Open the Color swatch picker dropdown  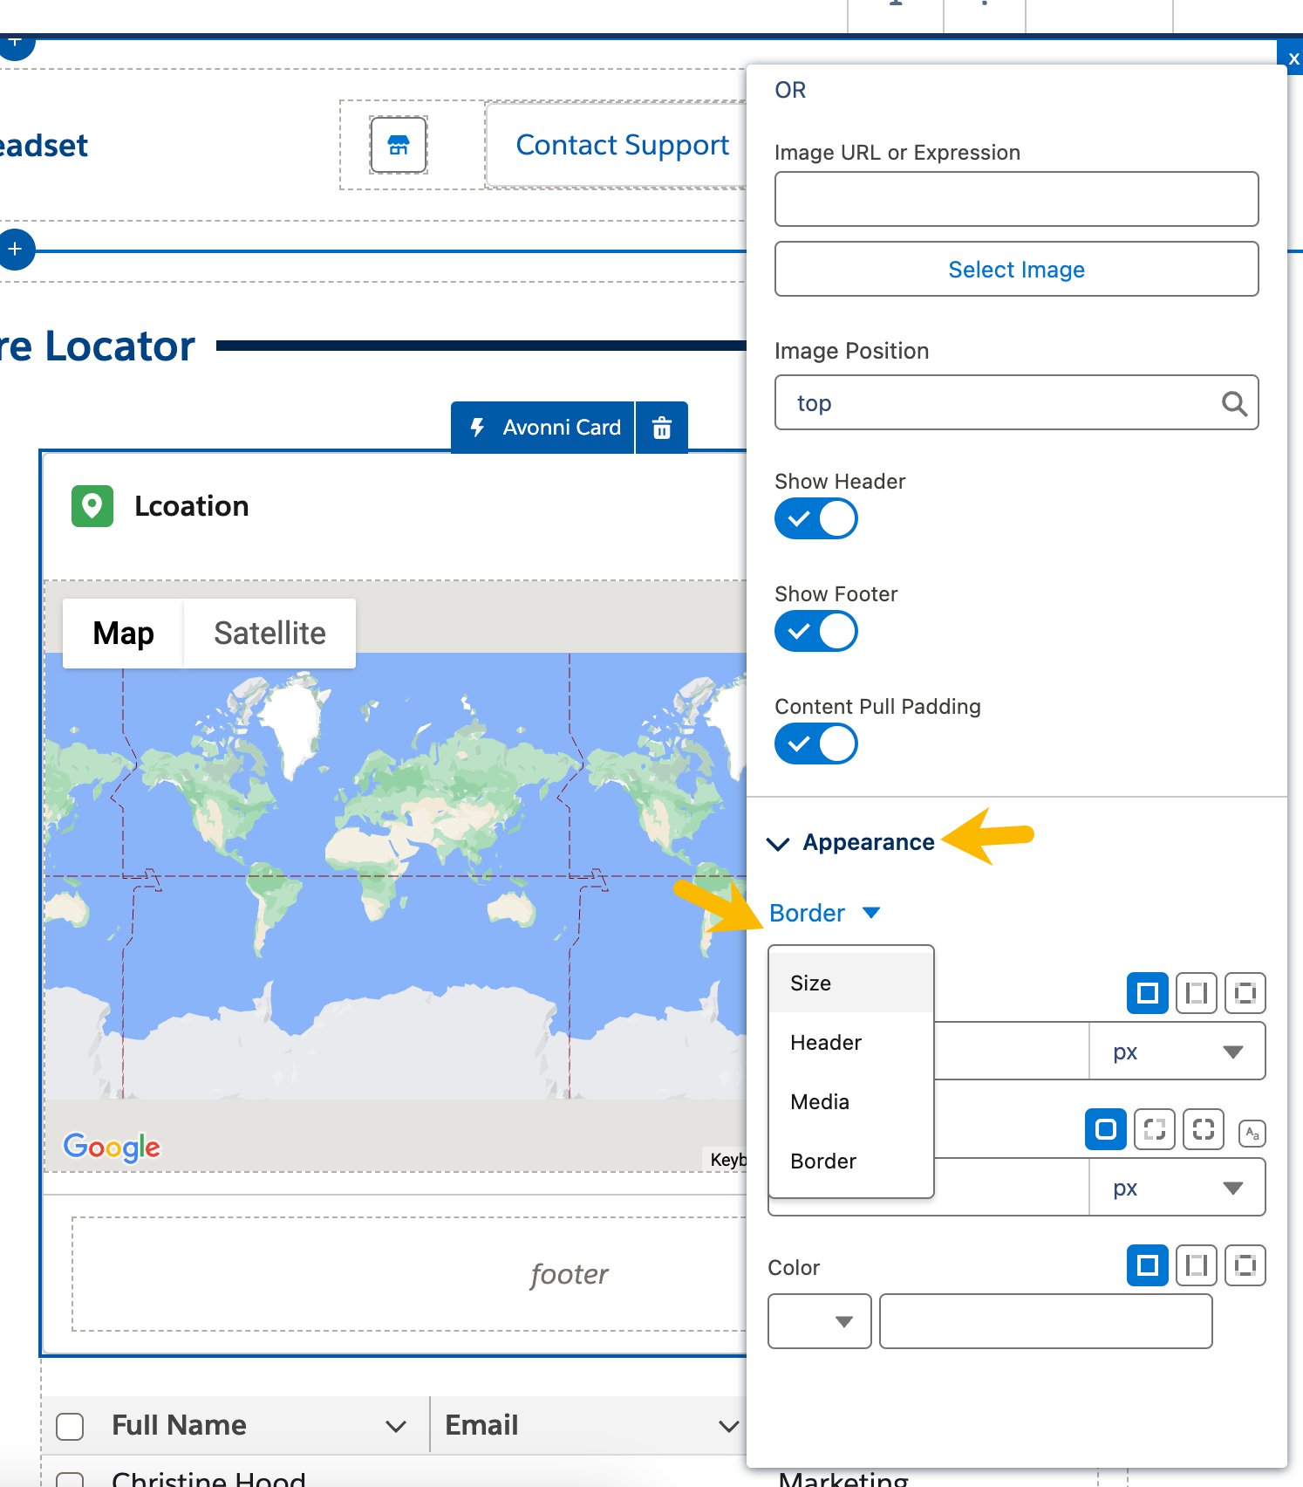[819, 1321]
